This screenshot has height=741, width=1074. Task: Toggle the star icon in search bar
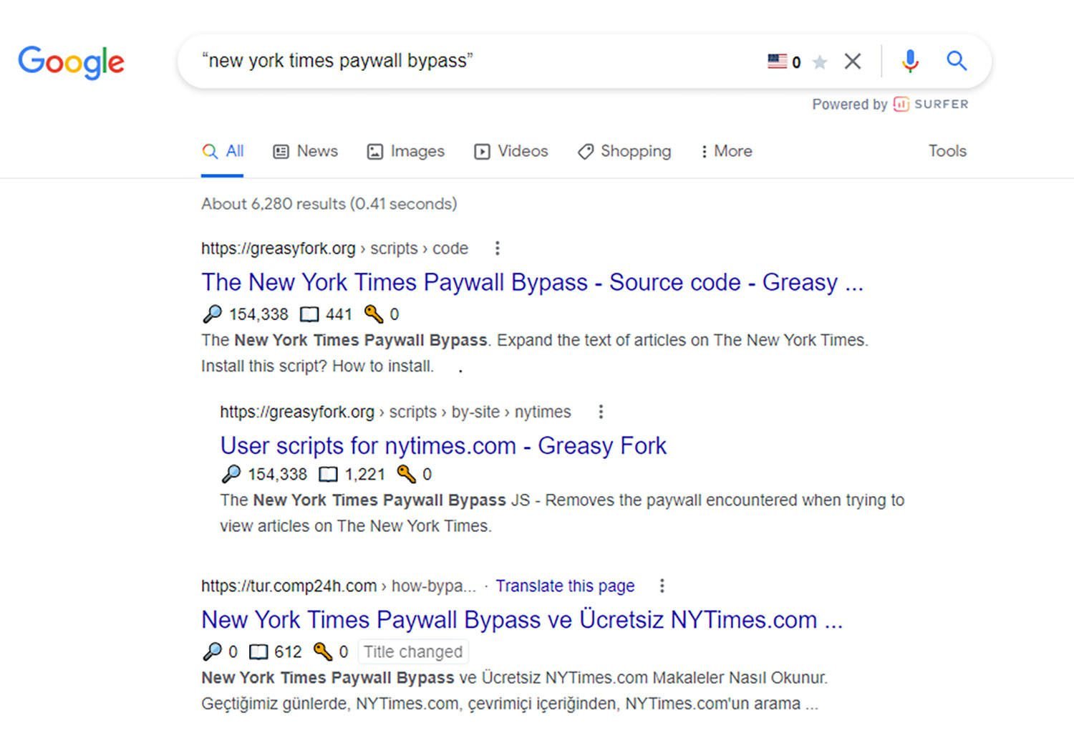[x=821, y=62]
